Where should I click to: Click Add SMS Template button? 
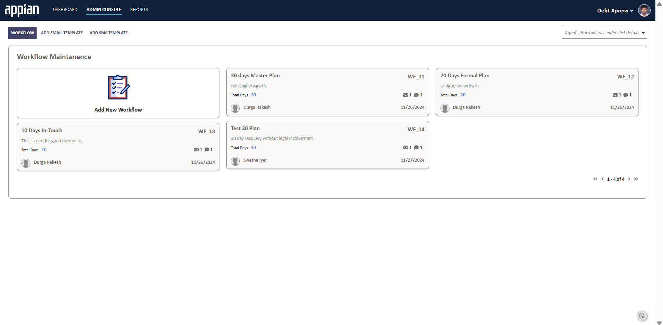108,33
